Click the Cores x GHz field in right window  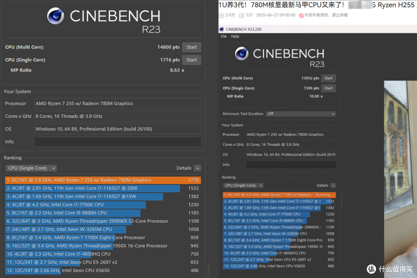coord(291,145)
